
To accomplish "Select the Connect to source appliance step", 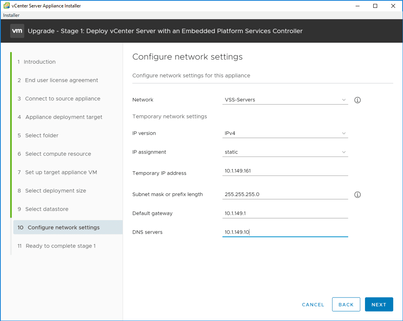I will point(62,99).
